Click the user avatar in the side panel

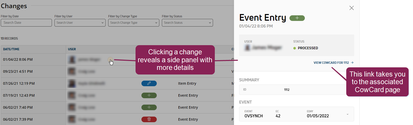[247, 48]
